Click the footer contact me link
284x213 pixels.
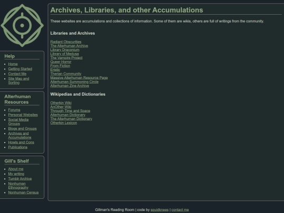(x=180, y=210)
